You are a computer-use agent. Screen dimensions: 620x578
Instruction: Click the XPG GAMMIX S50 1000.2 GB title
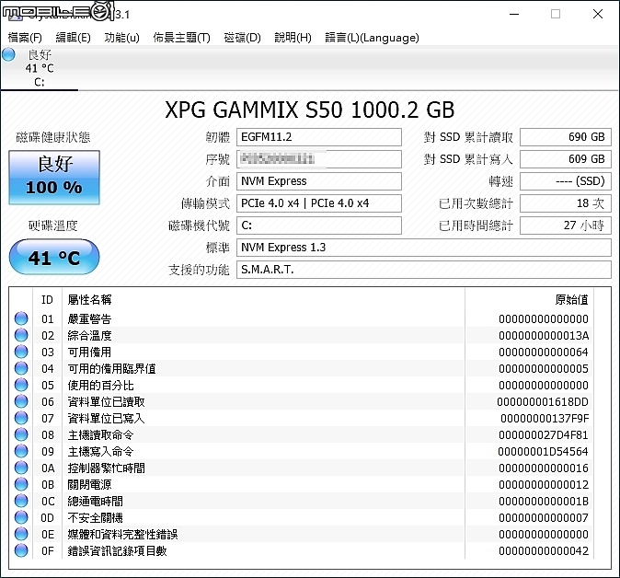tap(310, 110)
